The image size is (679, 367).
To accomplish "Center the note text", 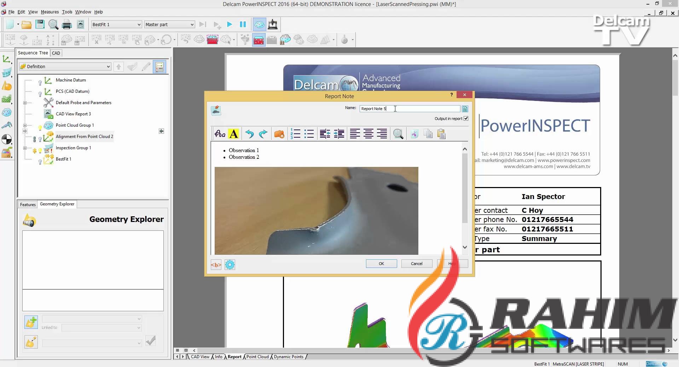I will [368, 134].
